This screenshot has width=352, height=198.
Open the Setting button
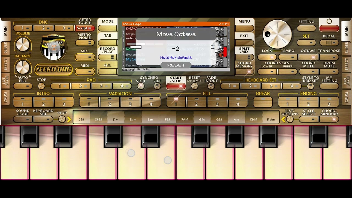(x=306, y=28)
